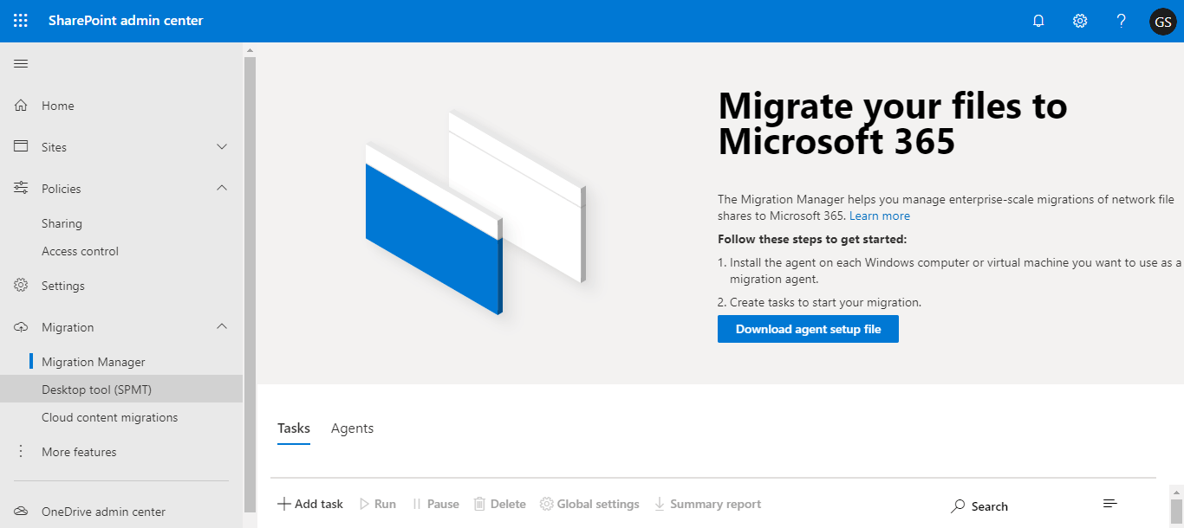Open the notifications bell
The height and width of the screenshot is (528, 1184).
click(x=1038, y=21)
